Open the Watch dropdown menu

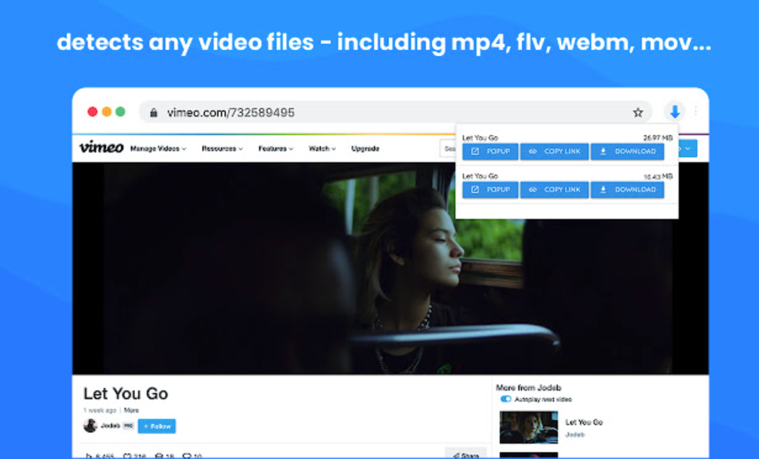[322, 149]
